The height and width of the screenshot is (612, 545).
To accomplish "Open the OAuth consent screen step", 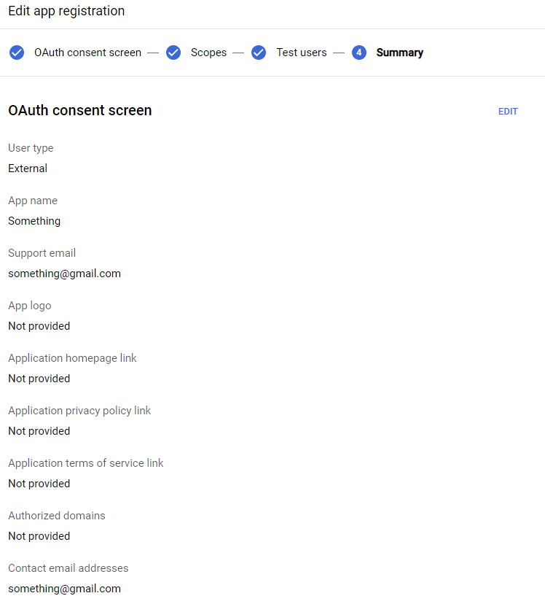I will pos(87,53).
